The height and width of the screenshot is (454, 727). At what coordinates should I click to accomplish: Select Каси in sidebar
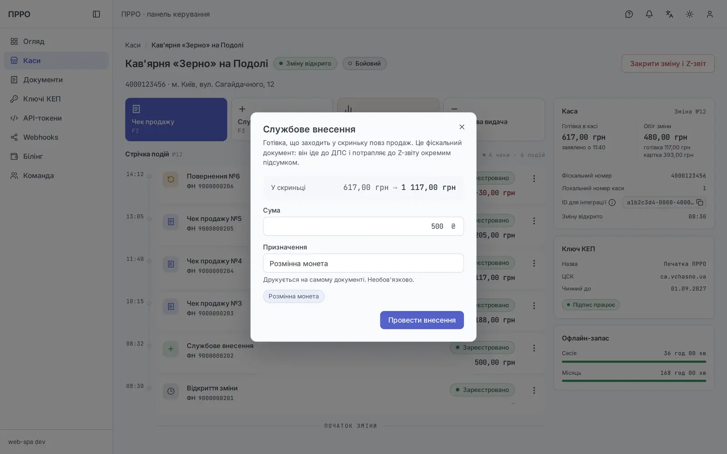coord(56,60)
